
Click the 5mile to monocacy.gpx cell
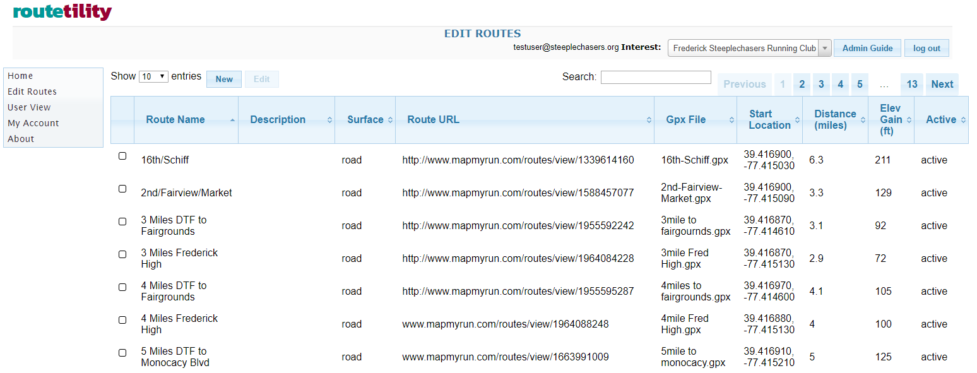point(693,357)
